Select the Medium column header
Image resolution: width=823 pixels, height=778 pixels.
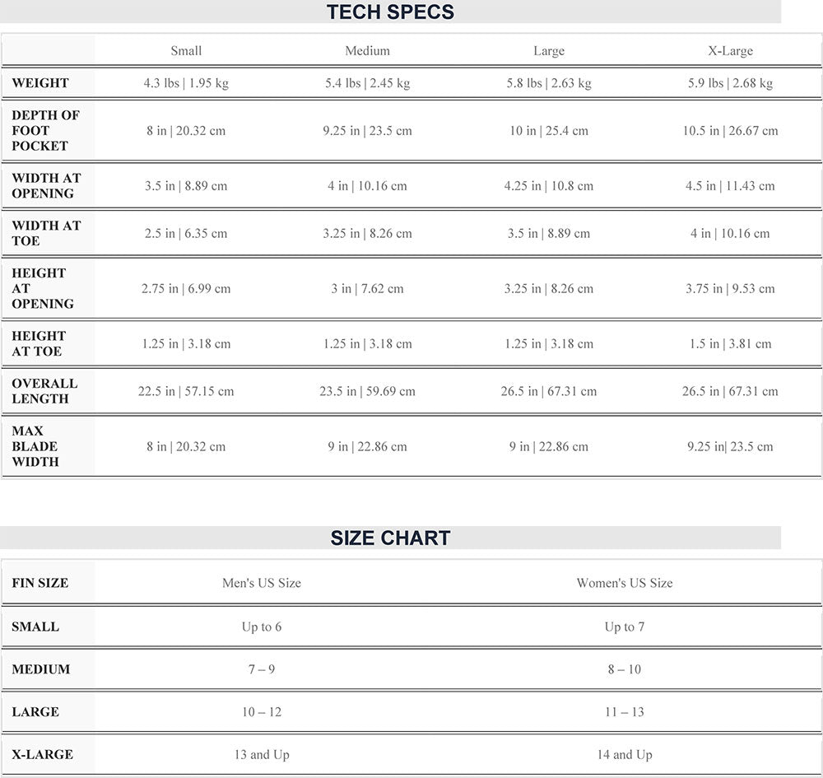coord(367,51)
